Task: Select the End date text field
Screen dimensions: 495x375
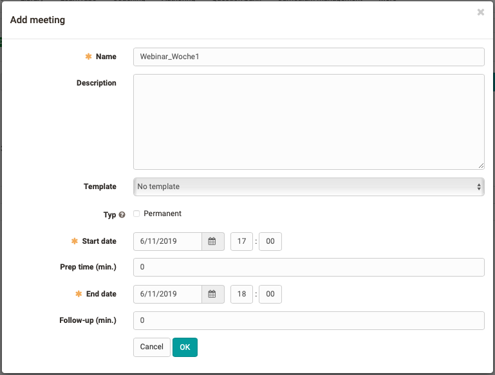Action: (x=167, y=295)
